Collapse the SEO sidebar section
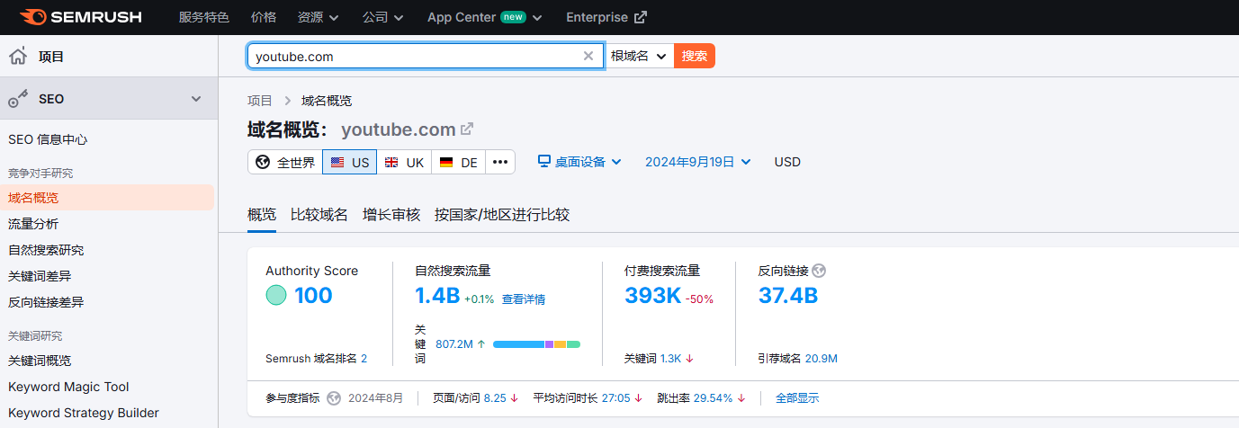 pos(196,99)
